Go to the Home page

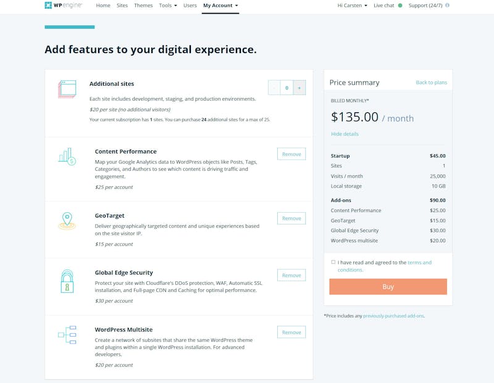tap(103, 6)
